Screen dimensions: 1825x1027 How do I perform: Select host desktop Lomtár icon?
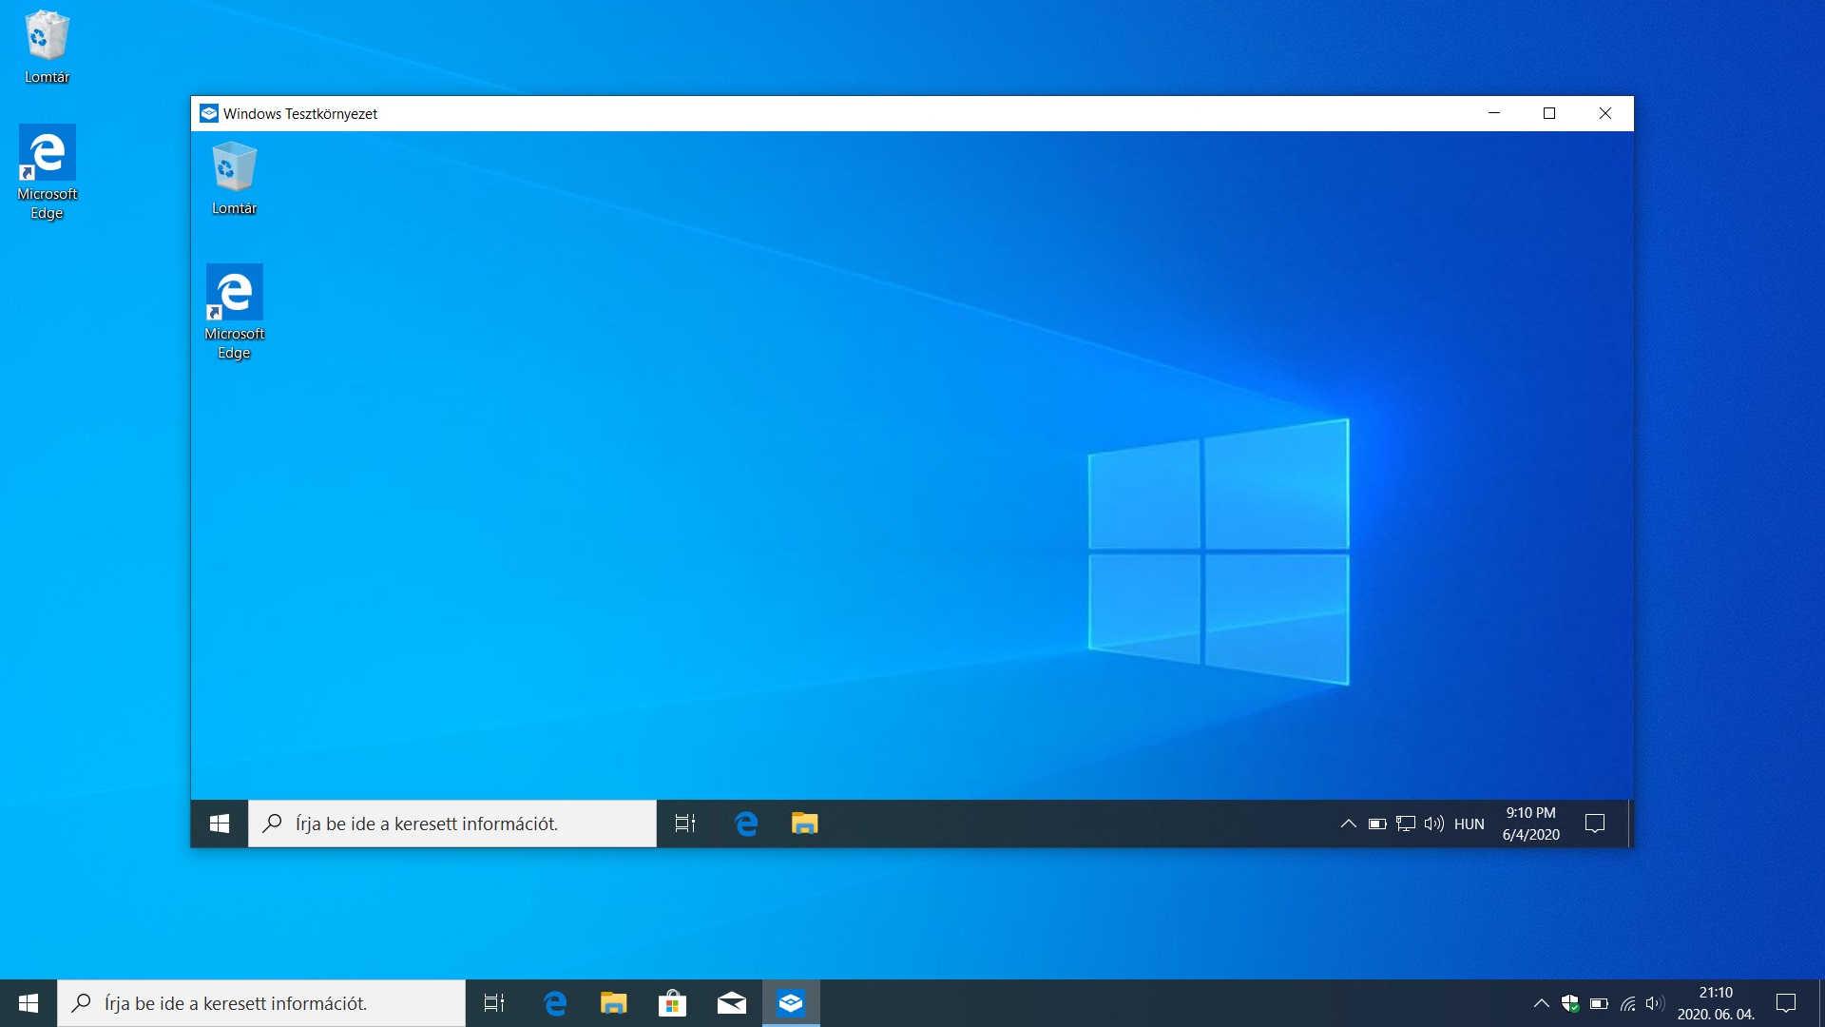tap(47, 47)
